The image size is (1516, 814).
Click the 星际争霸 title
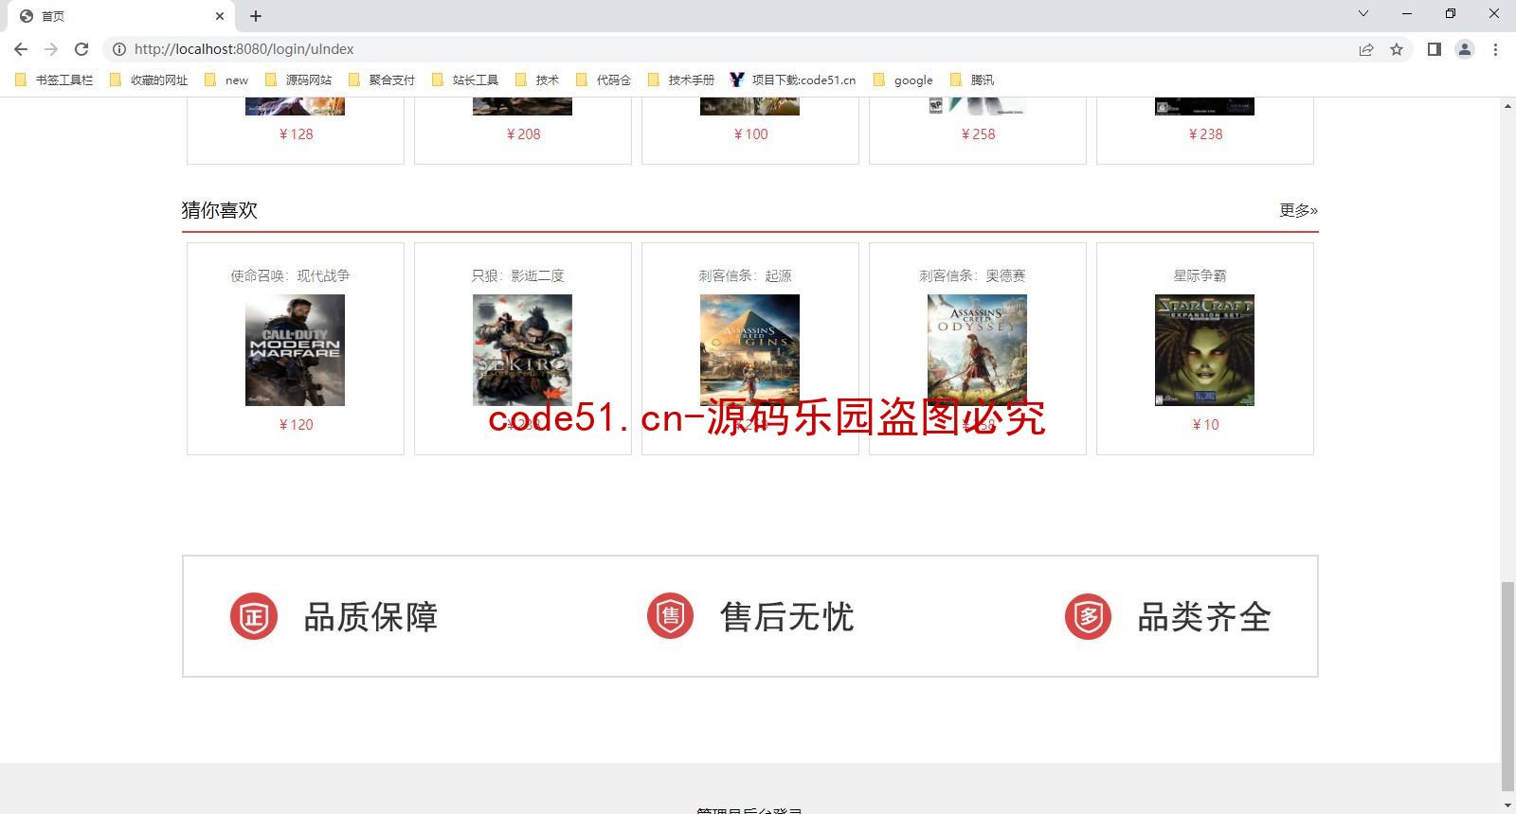click(1200, 275)
